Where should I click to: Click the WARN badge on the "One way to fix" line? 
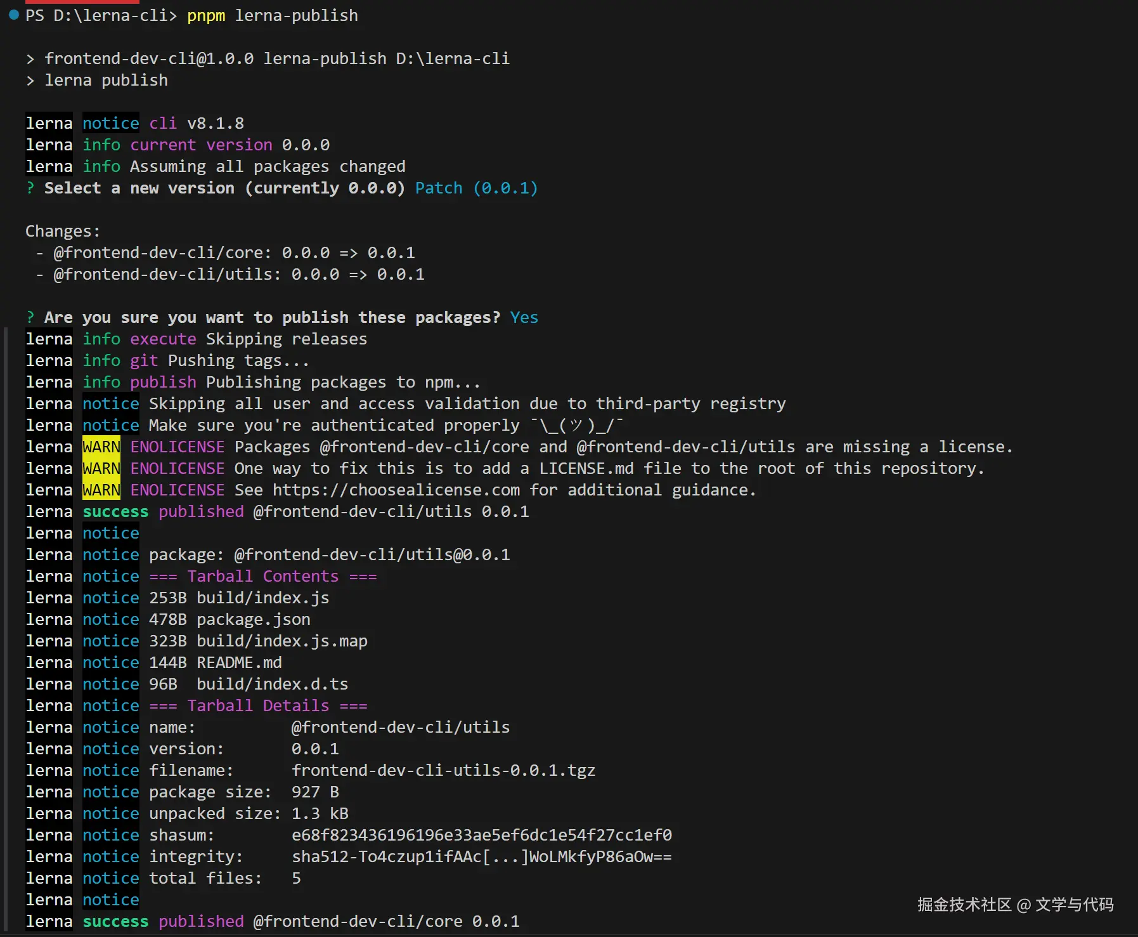[101, 468]
